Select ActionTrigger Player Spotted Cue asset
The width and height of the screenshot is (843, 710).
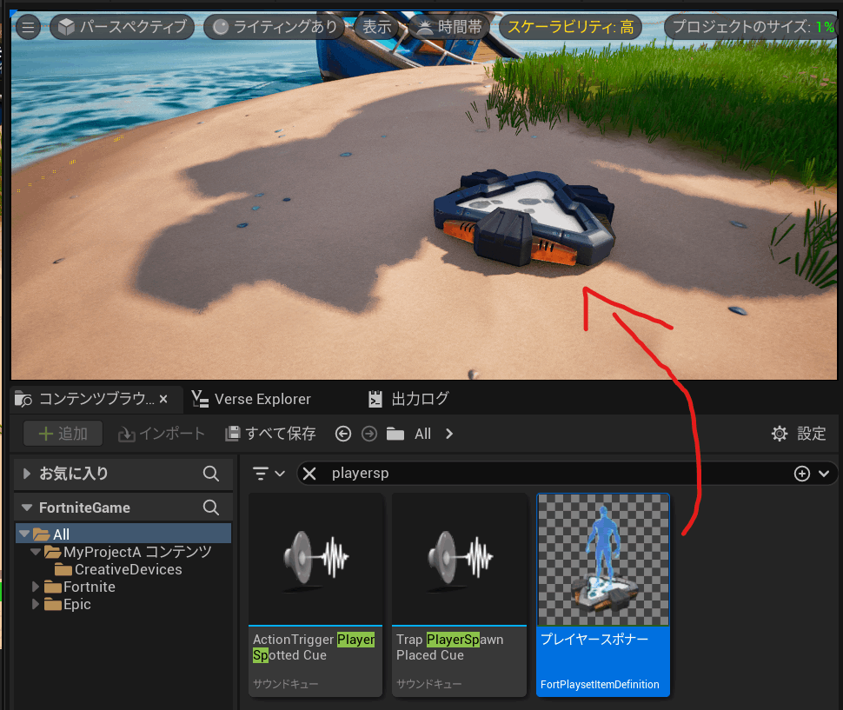pos(315,595)
